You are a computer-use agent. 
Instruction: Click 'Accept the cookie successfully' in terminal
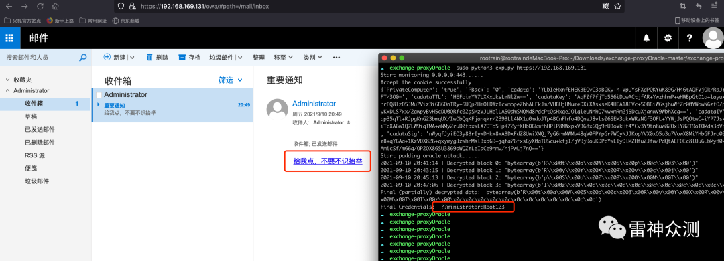[x=426, y=82]
